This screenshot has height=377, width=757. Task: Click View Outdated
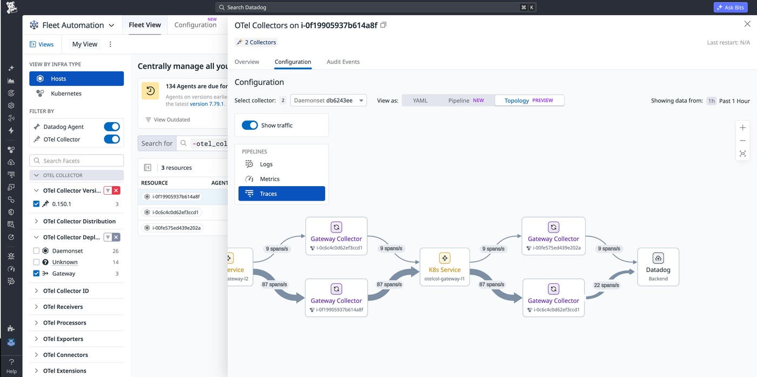coord(168,120)
